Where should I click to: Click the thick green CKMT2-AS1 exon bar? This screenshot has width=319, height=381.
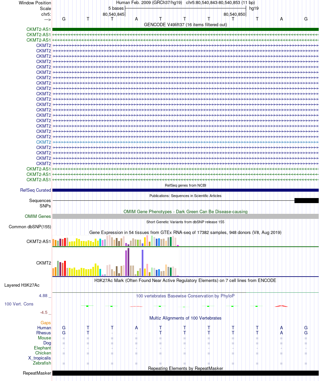(x=185, y=30)
